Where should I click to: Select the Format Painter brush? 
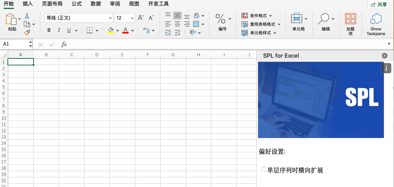(x=27, y=33)
